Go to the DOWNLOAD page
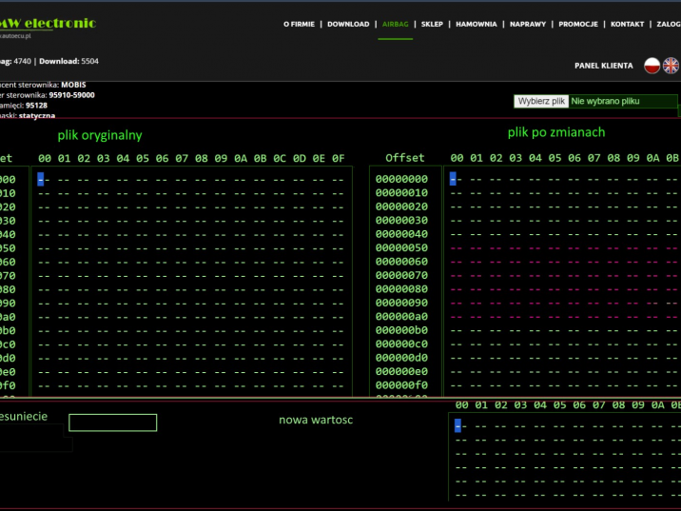Screen dimensions: 681x511 point(348,24)
